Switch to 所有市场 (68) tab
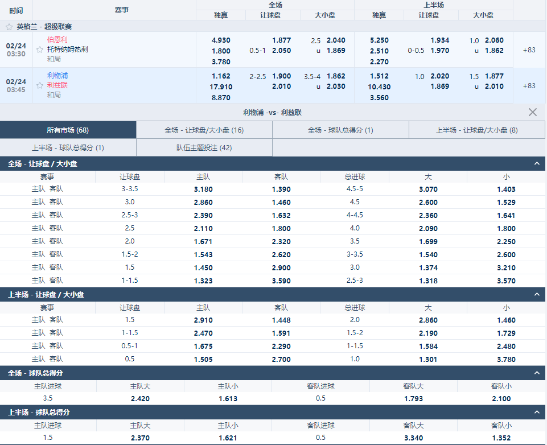The width and height of the screenshot is (547, 445). tap(68, 130)
